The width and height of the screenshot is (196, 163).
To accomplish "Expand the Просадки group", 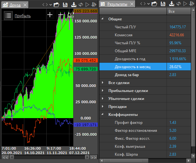I will click(x=103, y=106).
